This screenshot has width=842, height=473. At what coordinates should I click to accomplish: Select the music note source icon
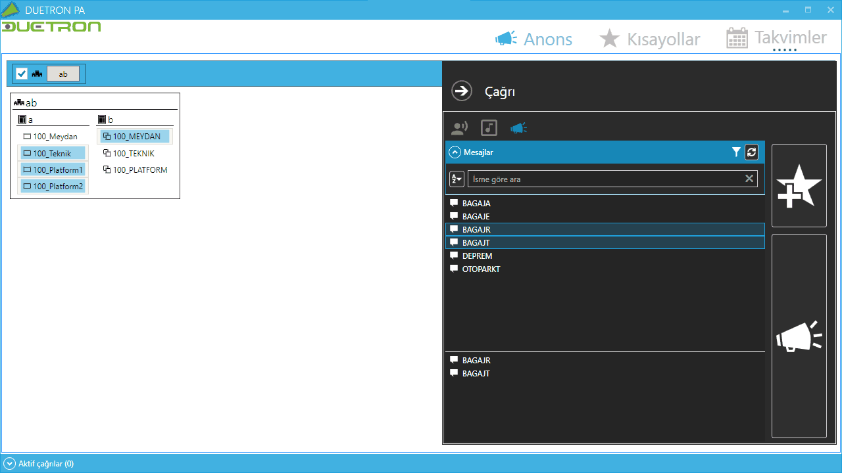[489, 128]
